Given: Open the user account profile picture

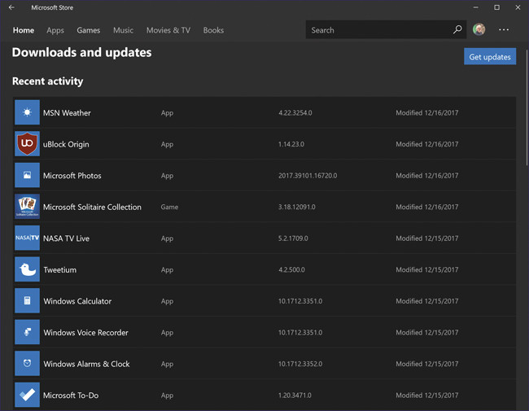Looking at the screenshot, I should [x=479, y=30].
